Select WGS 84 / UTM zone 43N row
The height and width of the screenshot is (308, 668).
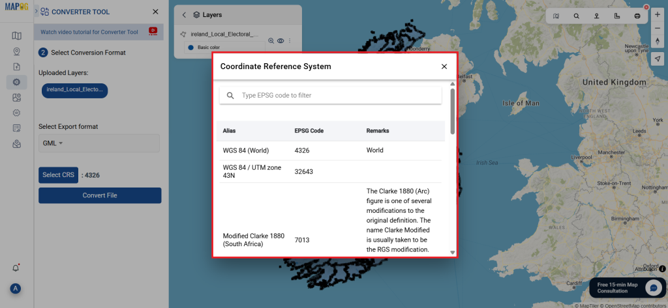331,171
